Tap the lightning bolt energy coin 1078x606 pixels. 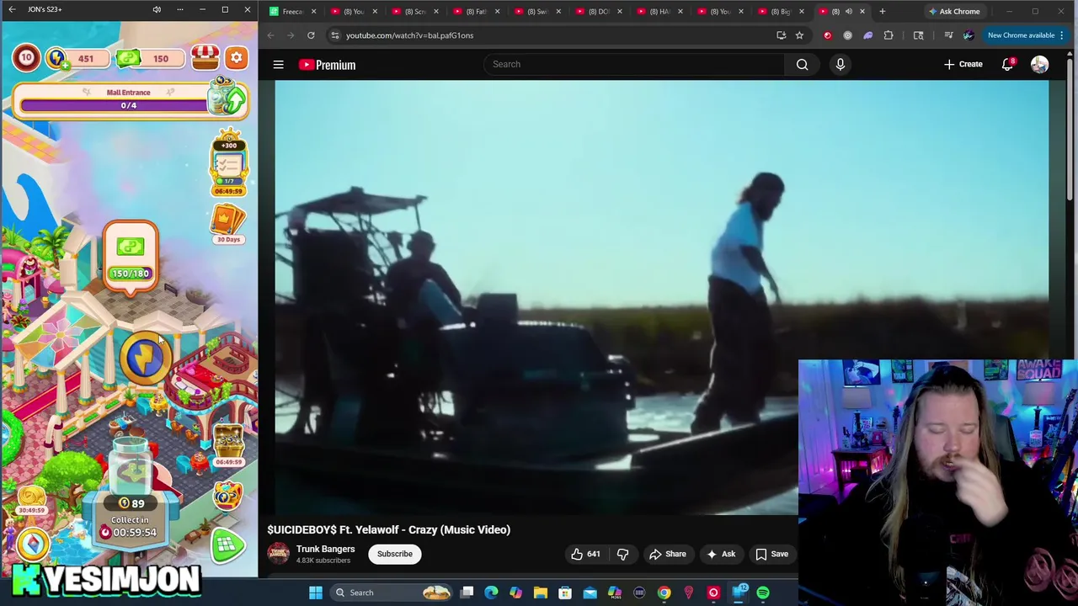pos(144,357)
